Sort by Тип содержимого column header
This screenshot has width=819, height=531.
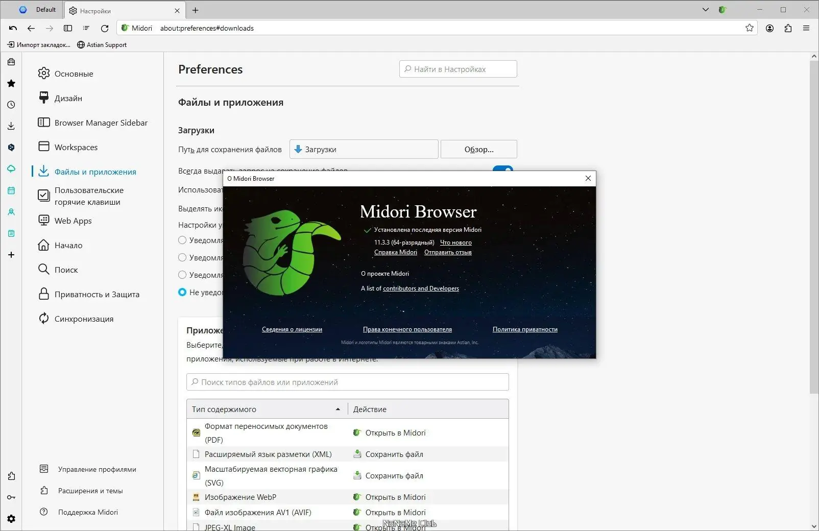coord(267,409)
